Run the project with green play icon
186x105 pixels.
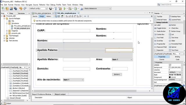(65, 8)
